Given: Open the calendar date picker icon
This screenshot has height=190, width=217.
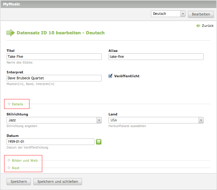Looking at the screenshot, I should point(99,142).
